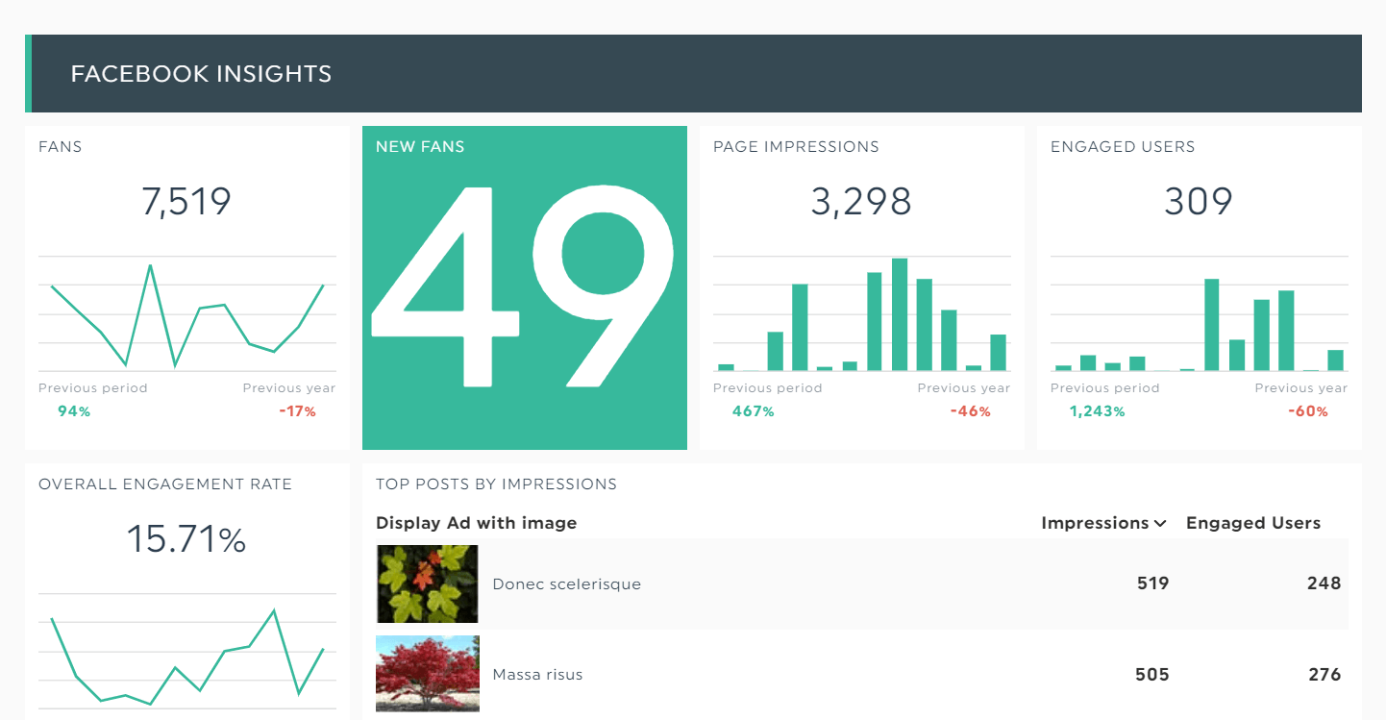The width and height of the screenshot is (1386, 720).
Task: Click the Fans total 7,519
Action: tap(186, 202)
